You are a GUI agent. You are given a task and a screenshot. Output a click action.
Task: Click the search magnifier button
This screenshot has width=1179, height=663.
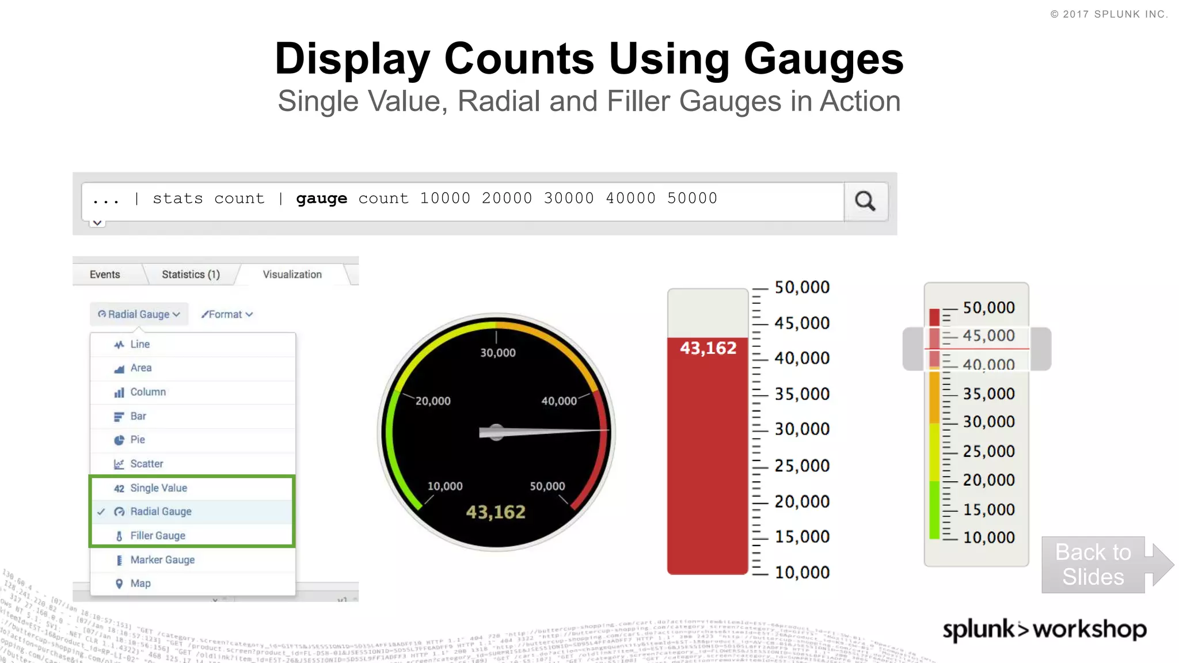(x=866, y=201)
